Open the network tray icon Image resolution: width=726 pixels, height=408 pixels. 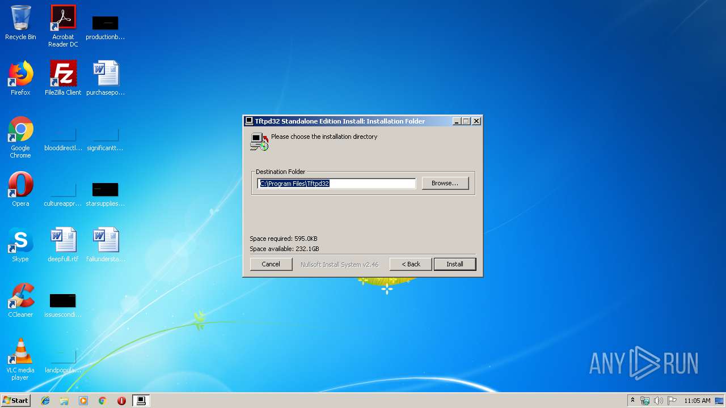pos(645,401)
